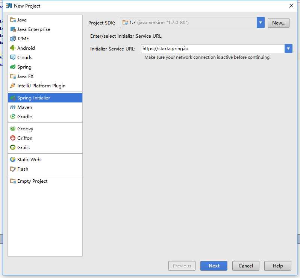
Task: Click the Groovy G icon
Action: (x=13, y=128)
